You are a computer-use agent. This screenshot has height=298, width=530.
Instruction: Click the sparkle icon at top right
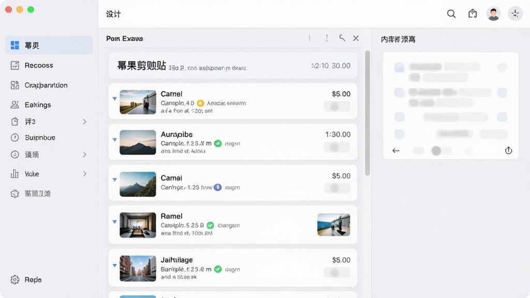point(515,14)
